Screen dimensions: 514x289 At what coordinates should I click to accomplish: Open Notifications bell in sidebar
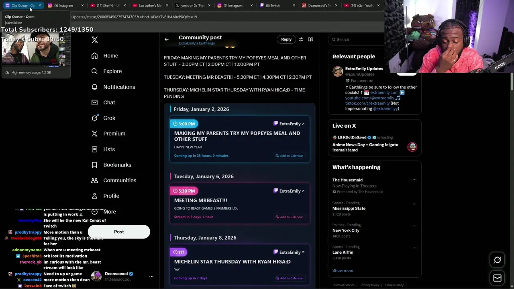pos(94,87)
